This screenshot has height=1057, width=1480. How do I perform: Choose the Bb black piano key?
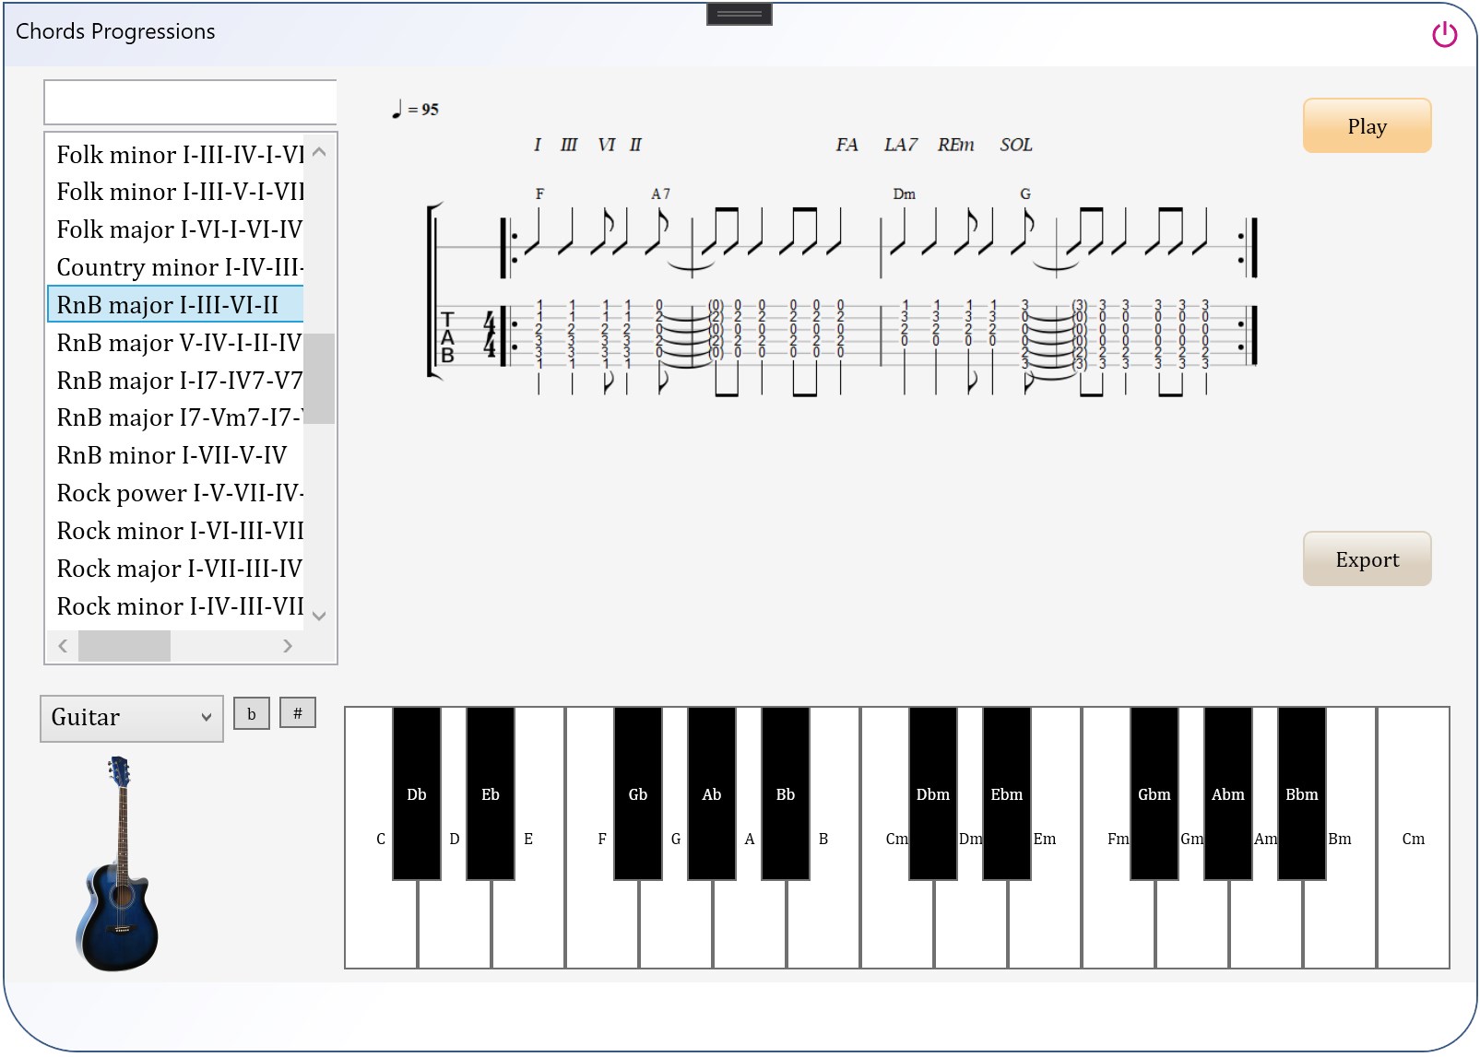[x=786, y=793]
